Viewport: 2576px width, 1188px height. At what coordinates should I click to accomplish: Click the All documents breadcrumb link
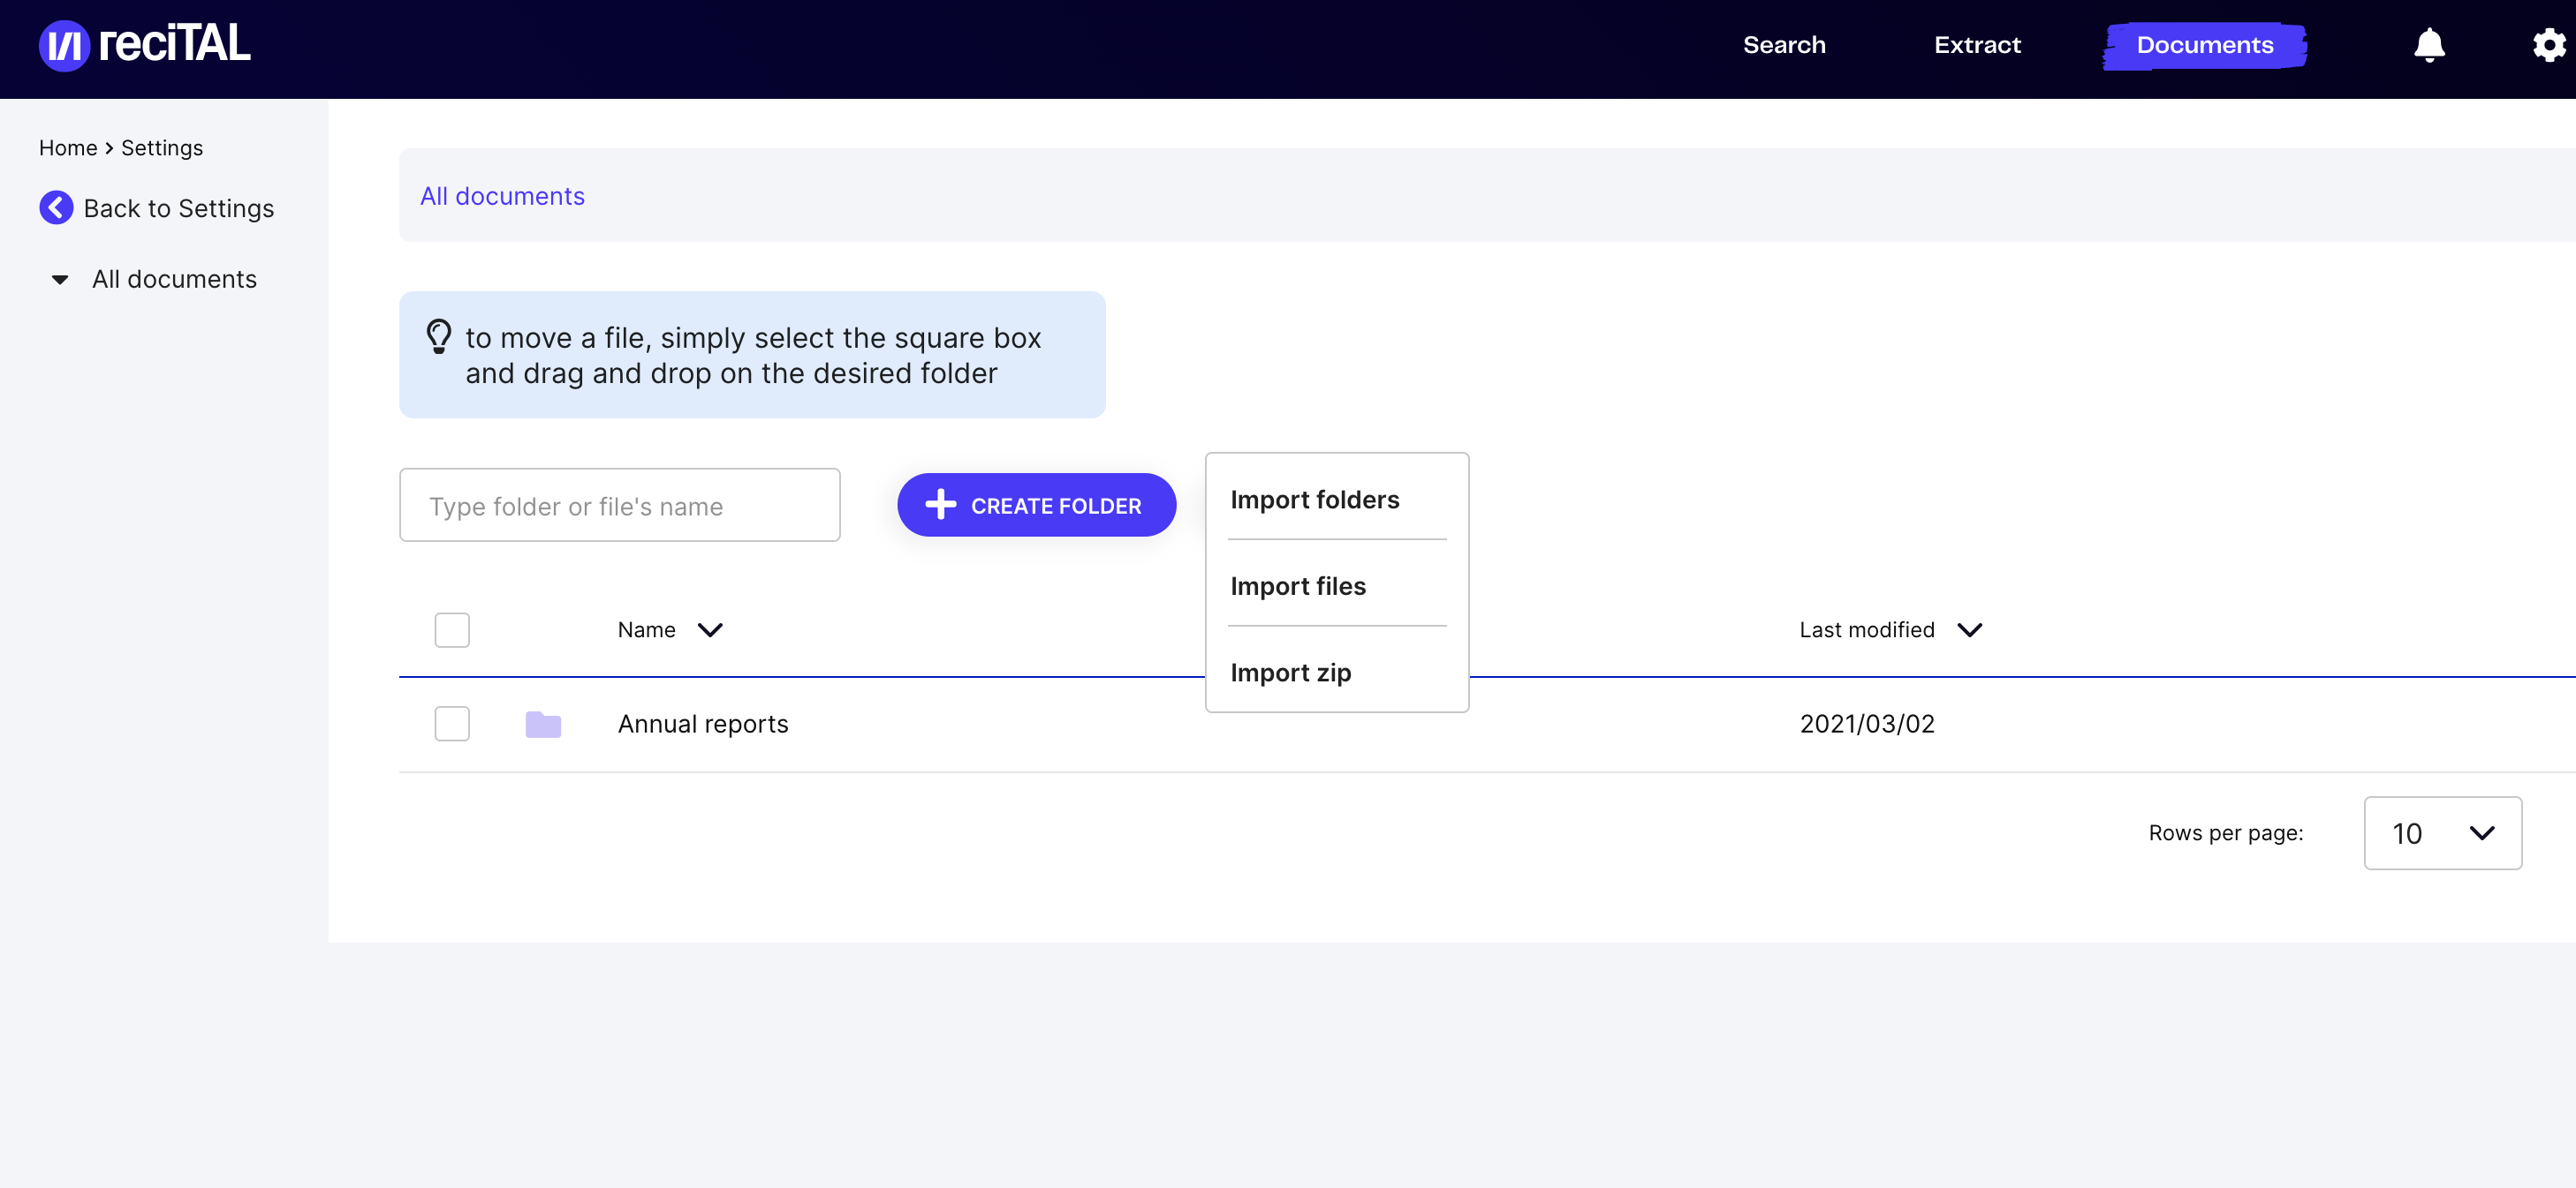point(502,197)
